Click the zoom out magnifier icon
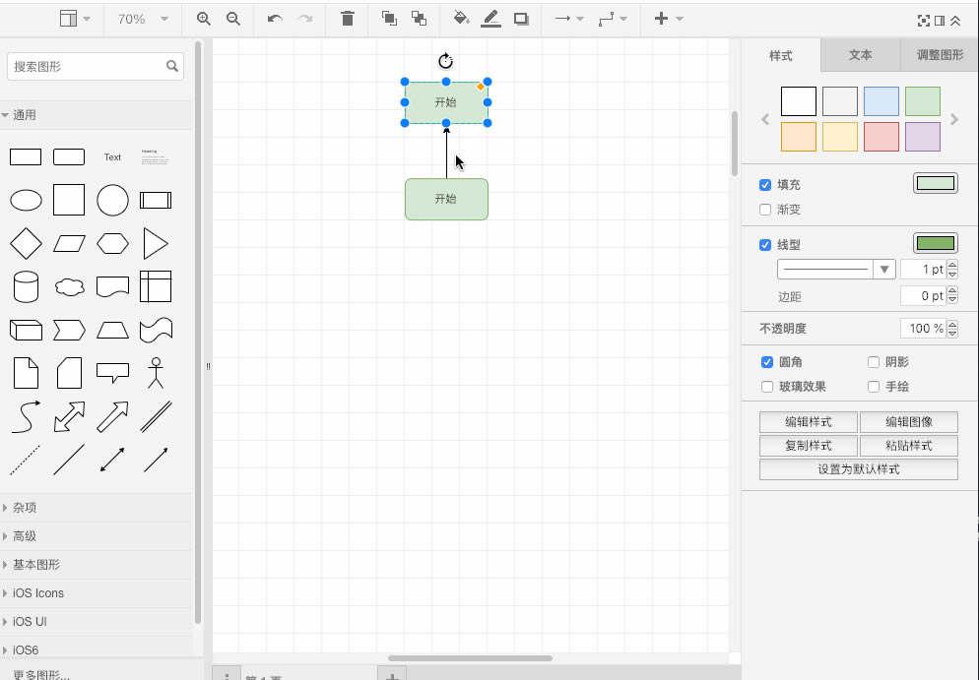The height and width of the screenshot is (680, 979). 233,19
